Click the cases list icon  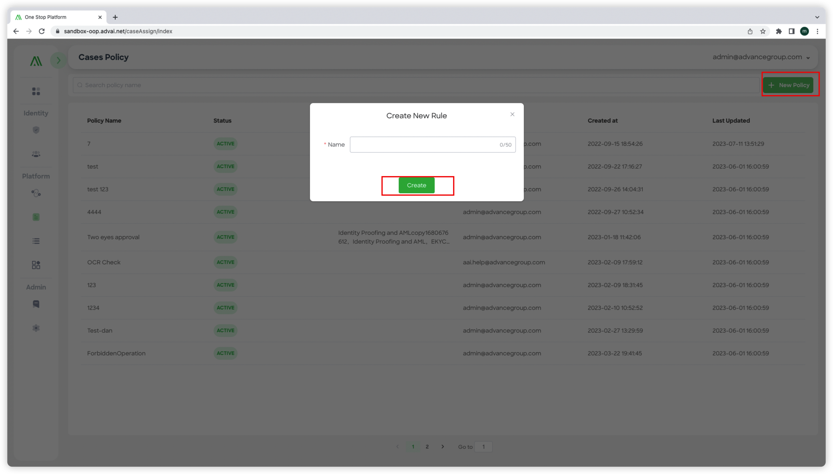click(x=36, y=240)
